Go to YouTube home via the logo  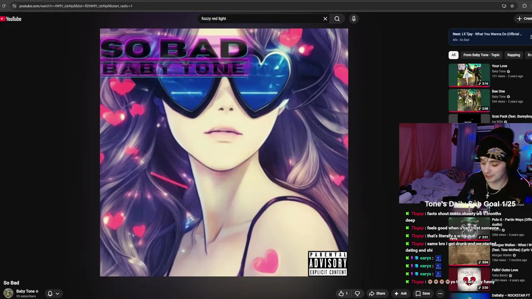(x=11, y=19)
